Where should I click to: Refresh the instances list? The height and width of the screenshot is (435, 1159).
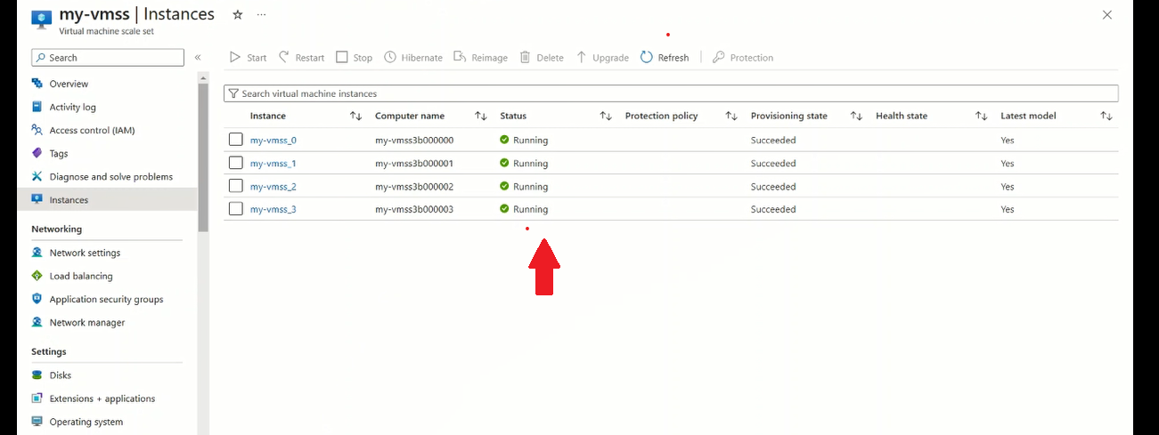[665, 58]
